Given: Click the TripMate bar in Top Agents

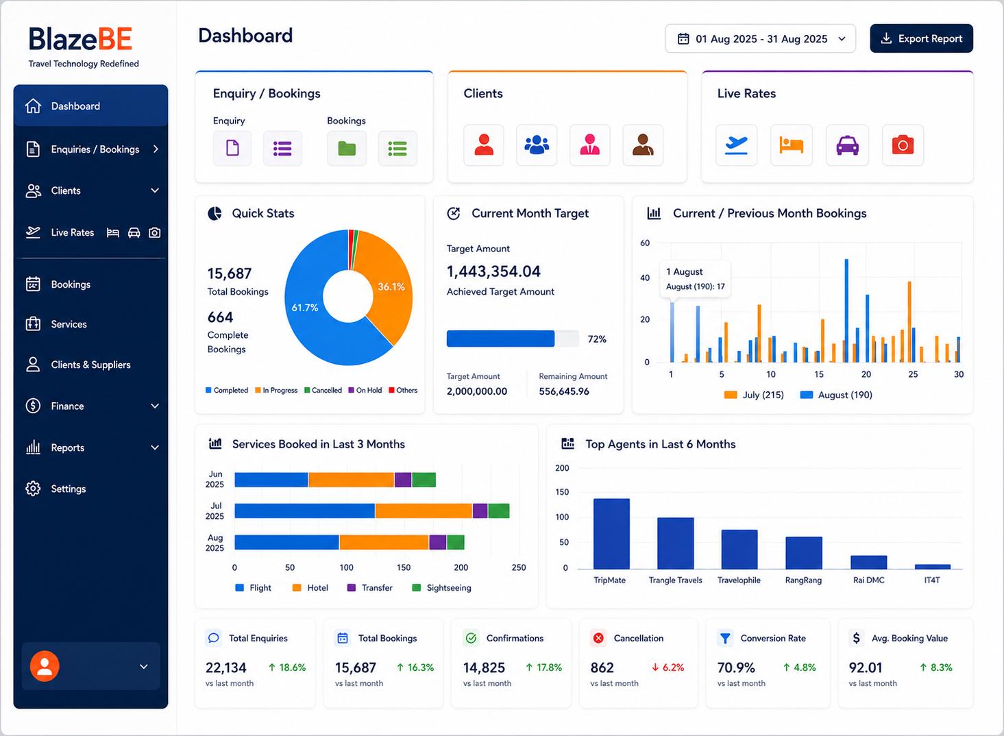Looking at the screenshot, I should click(x=611, y=534).
